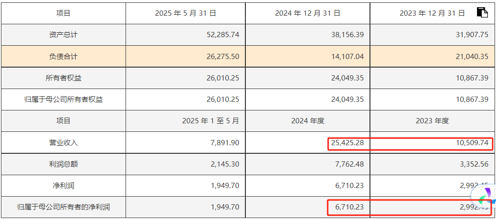Select the 2024 年度 header cell

coord(308,121)
